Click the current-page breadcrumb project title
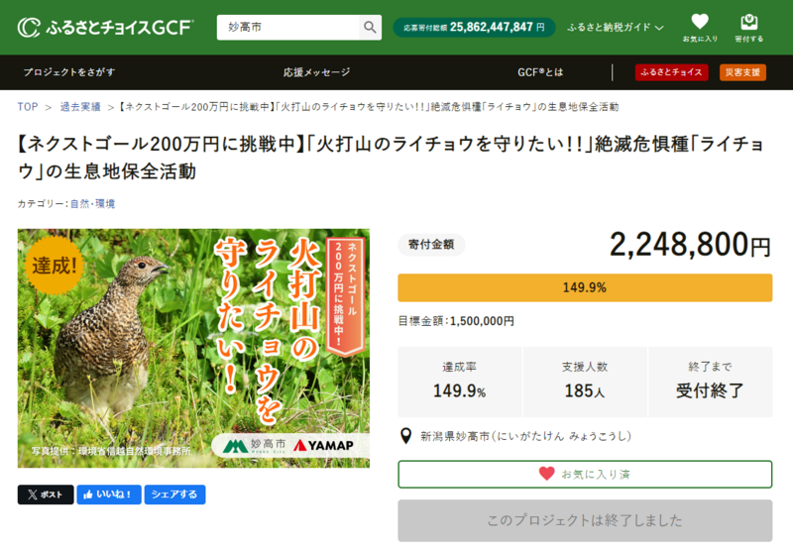 tap(369, 107)
